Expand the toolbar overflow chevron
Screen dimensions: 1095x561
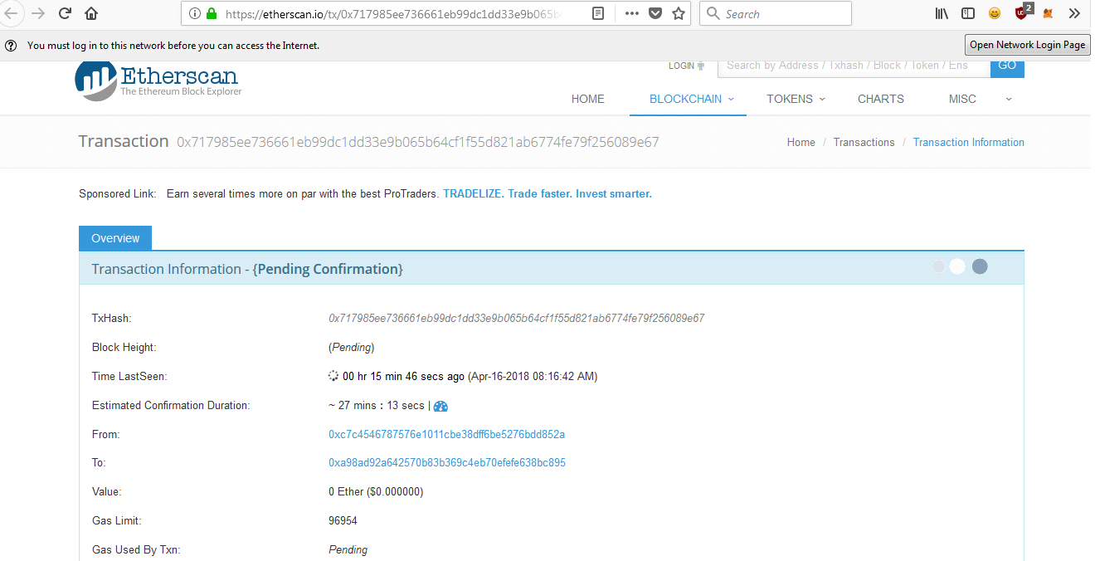click(1074, 14)
